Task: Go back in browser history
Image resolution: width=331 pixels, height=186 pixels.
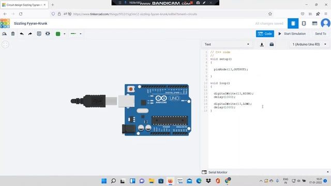Action: tap(5, 14)
